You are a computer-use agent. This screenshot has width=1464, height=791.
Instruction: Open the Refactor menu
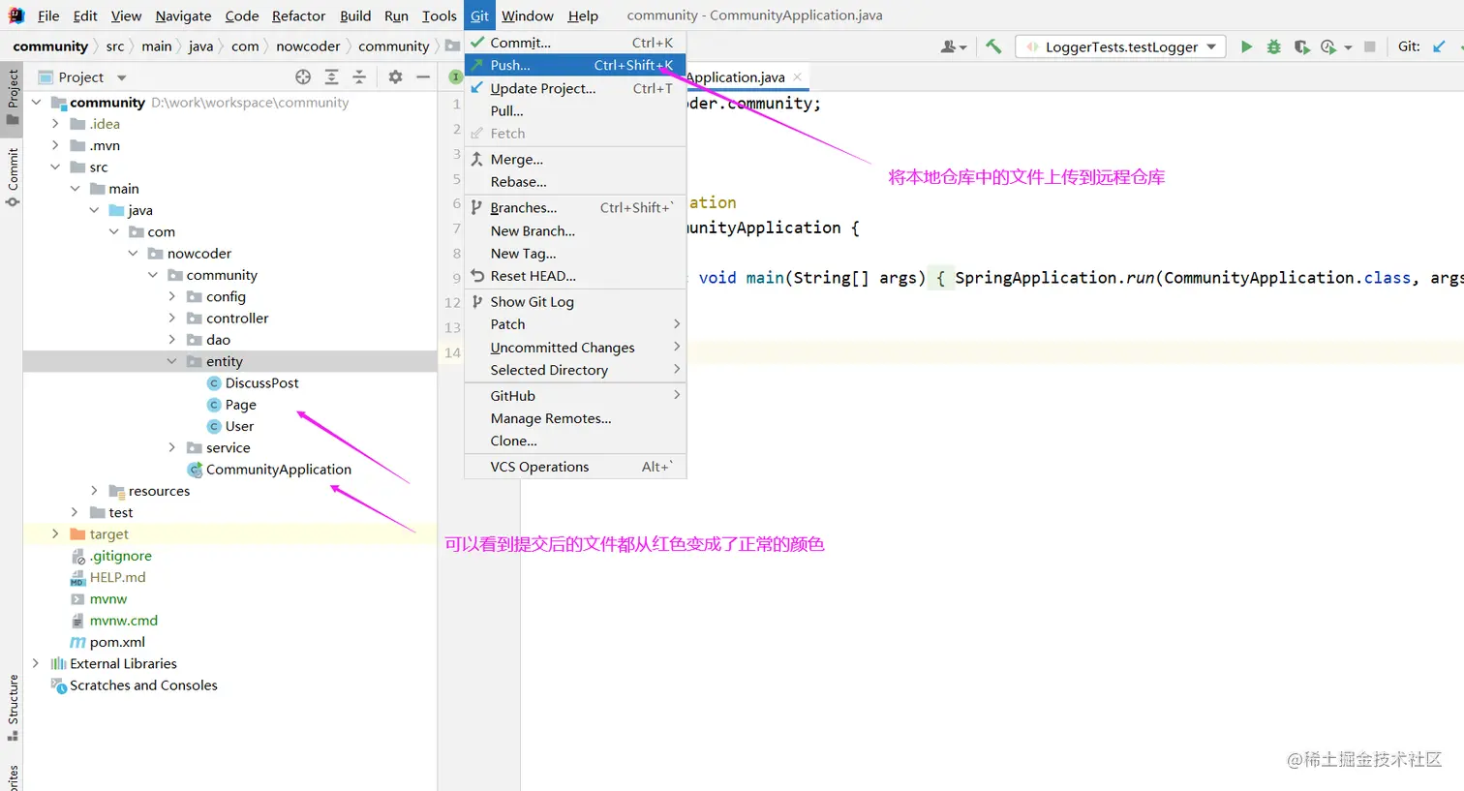click(x=298, y=15)
